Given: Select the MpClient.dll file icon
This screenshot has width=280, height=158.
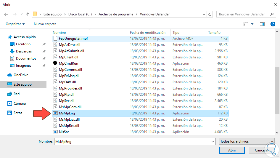Looking at the screenshot, I should [x=55, y=57].
